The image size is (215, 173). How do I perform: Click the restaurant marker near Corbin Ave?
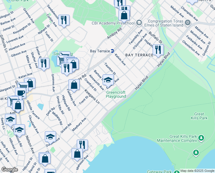point(64,20)
